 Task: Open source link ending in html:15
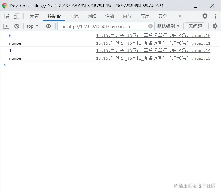(x=153, y=58)
